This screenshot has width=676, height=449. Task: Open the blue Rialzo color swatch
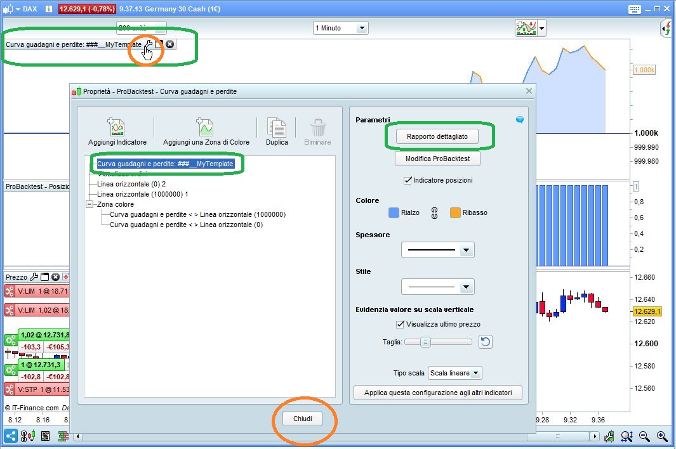394,212
